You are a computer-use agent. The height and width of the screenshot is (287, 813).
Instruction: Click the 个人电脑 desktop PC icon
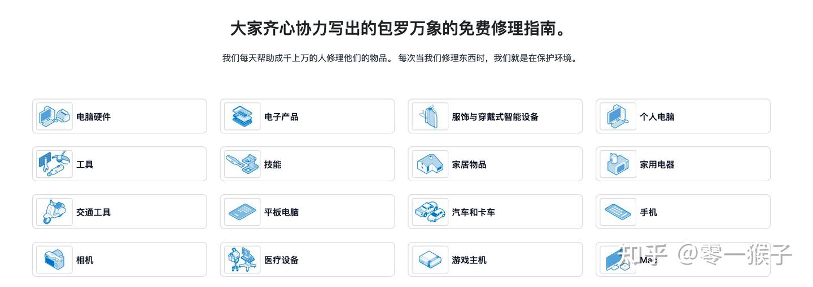click(618, 116)
